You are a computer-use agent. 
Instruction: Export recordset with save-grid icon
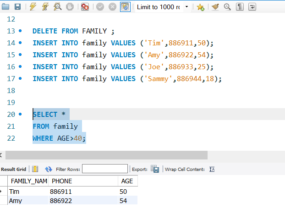tap(155, 169)
